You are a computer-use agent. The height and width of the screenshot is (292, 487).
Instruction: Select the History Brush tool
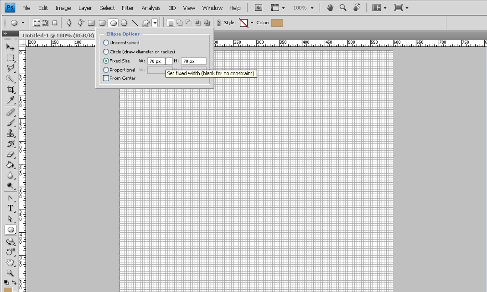point(10,144)
